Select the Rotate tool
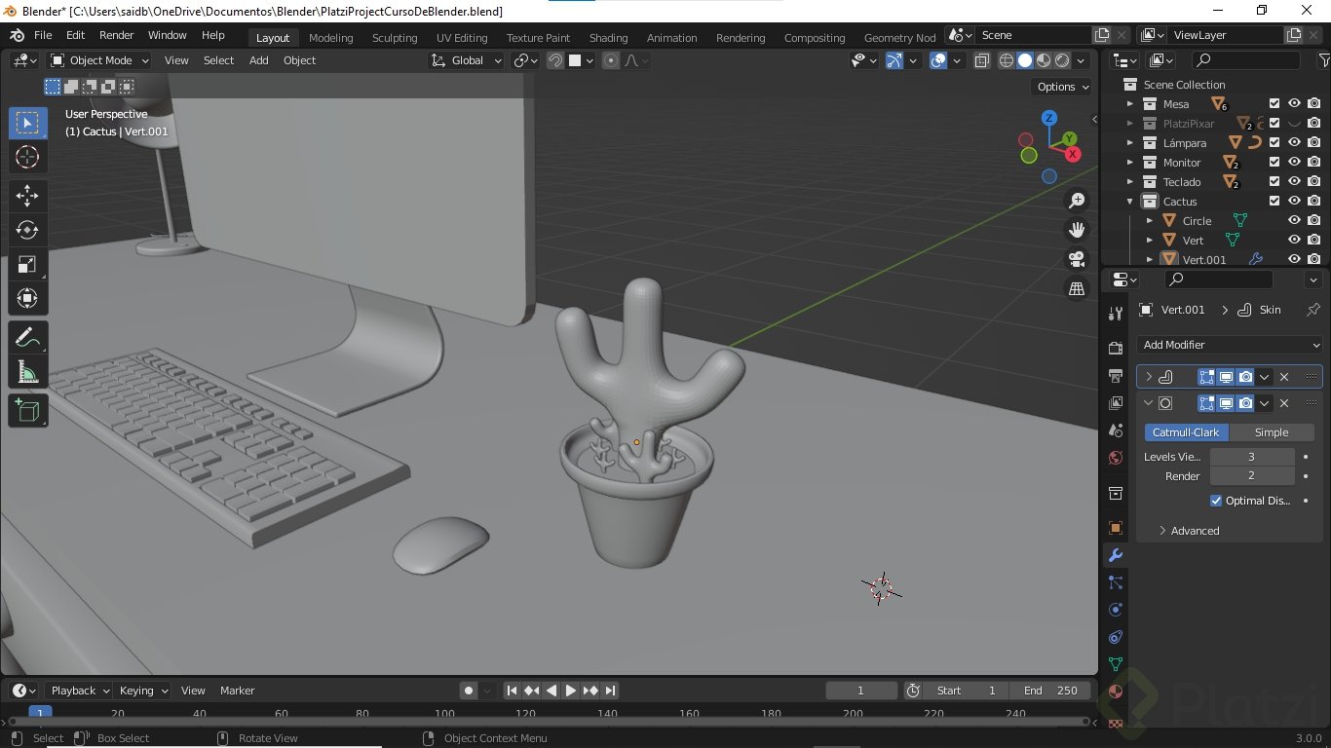Screen dimensions: 1331x748 (x=27, y=230)
